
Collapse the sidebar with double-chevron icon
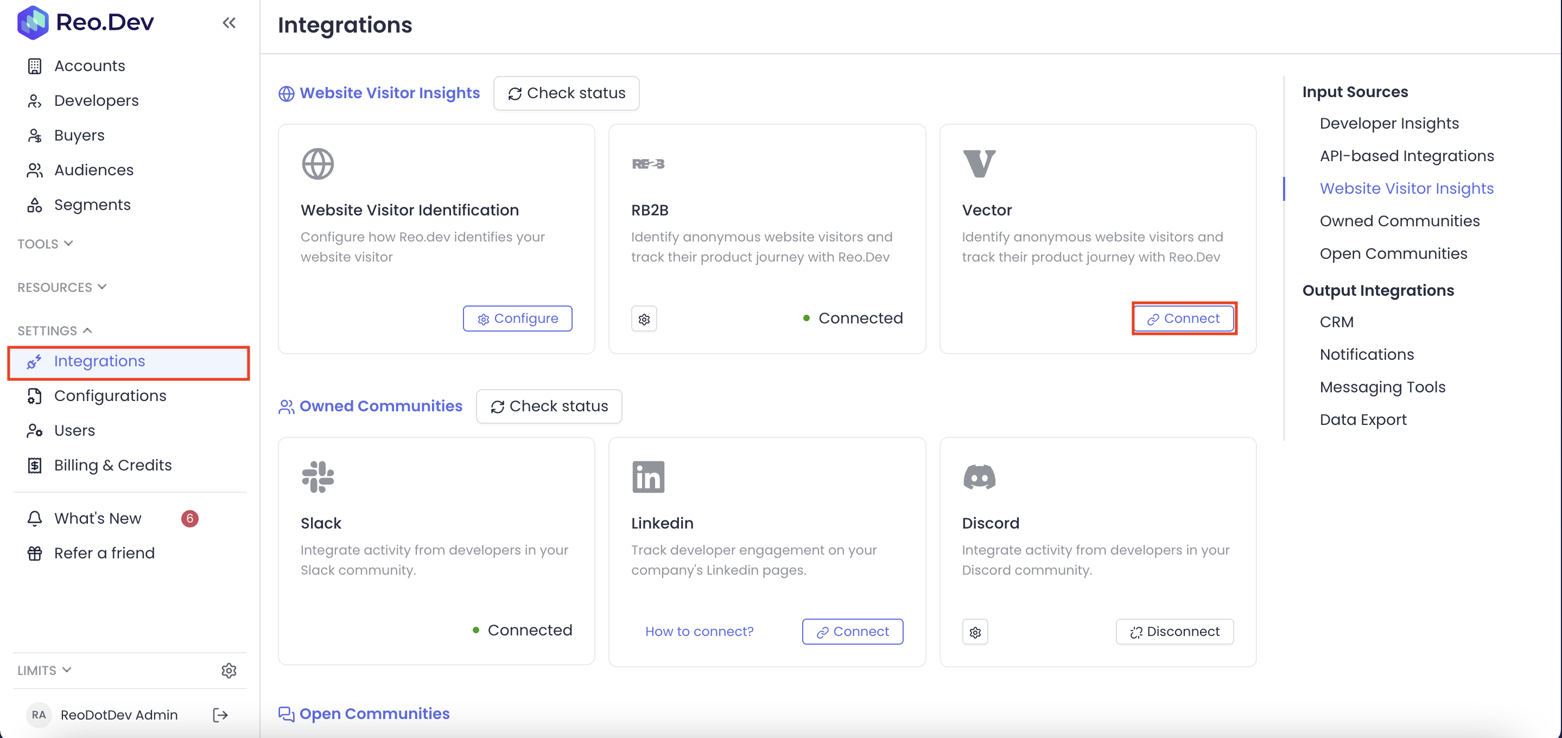coord(228,23)
